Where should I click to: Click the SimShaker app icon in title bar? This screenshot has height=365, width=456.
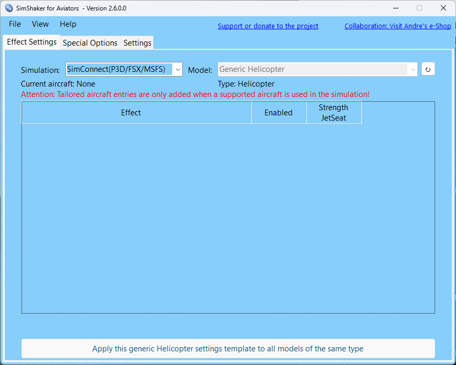point(9,8)
